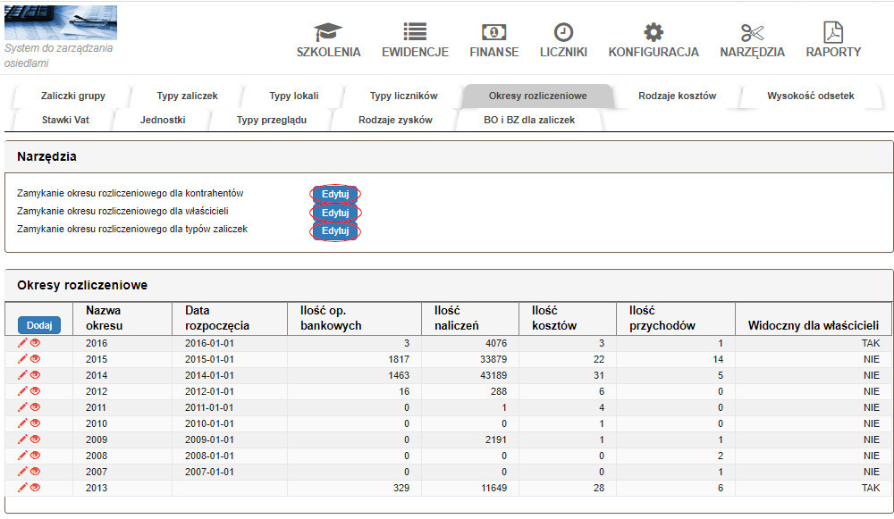
Task: Select the 11649 accruals value cell
Action: [x=469, y=488]
